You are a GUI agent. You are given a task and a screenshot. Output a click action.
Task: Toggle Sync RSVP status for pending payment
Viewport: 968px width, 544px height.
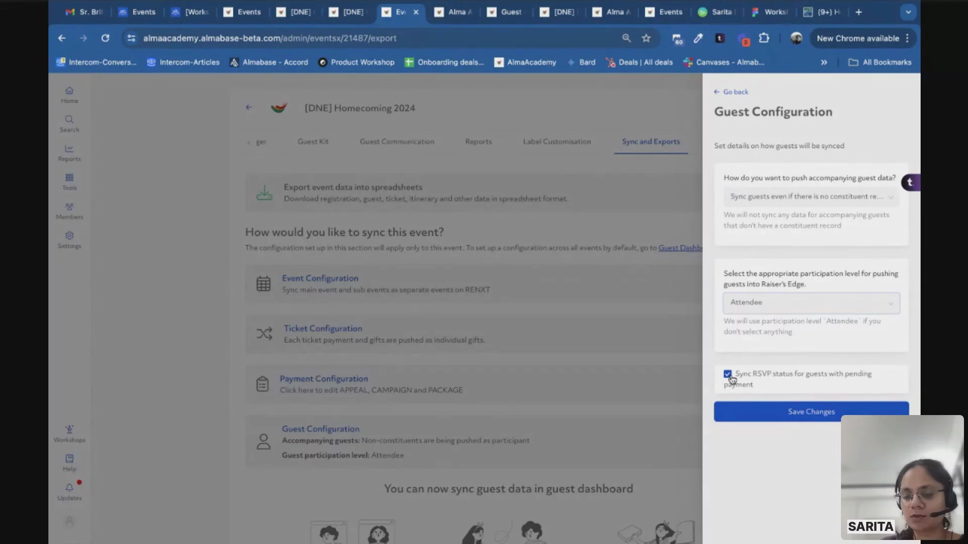(x=728, y=374)
